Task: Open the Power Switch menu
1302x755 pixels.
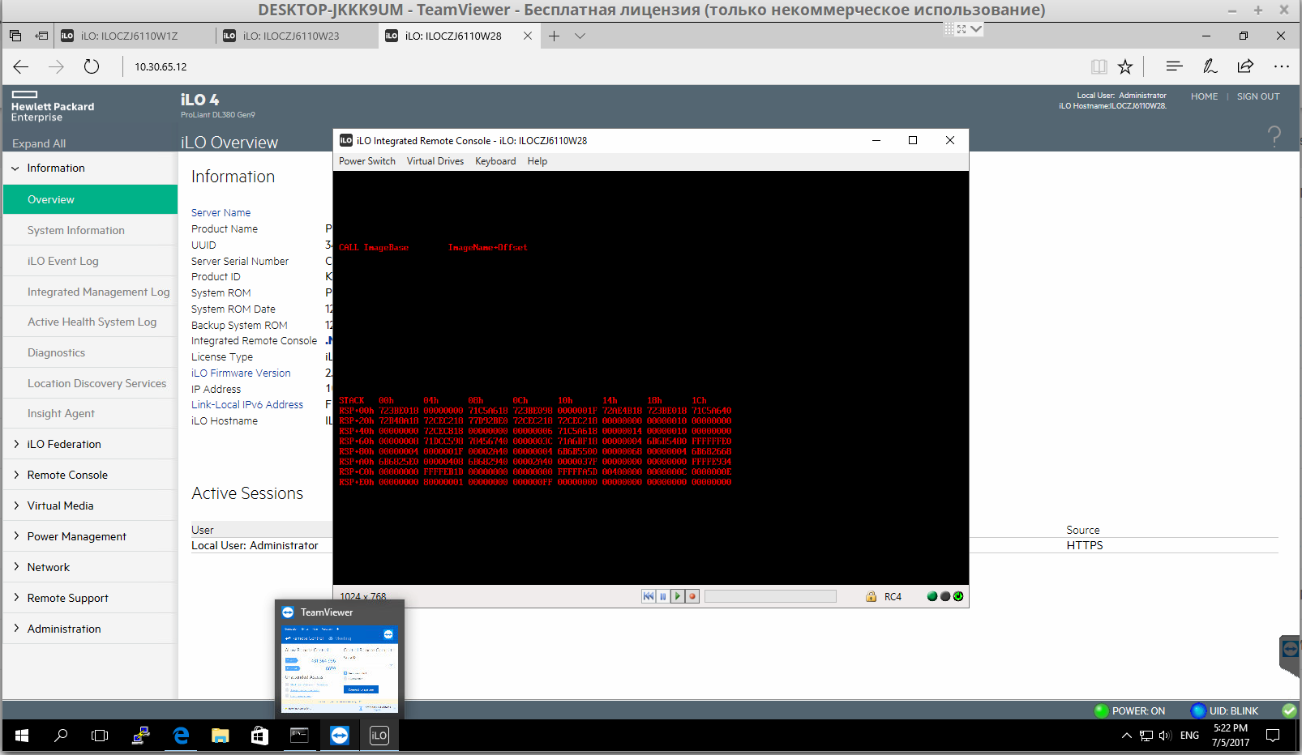Action: (367, 161)
